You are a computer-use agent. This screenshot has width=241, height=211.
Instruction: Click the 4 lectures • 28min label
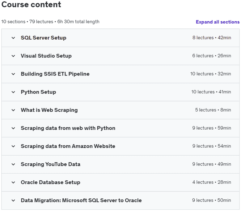(x=212, y=182)
